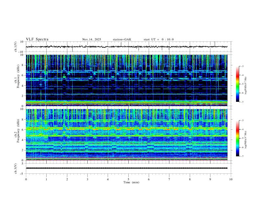Click the ch.1 colorbar 'log(PSD)(V²/Hz)' label

tap(246, 86)
